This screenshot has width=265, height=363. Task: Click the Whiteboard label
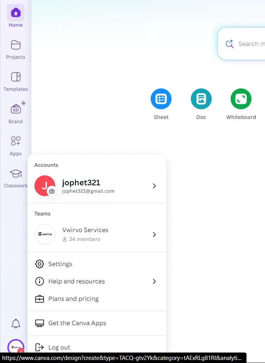[241, 117]
